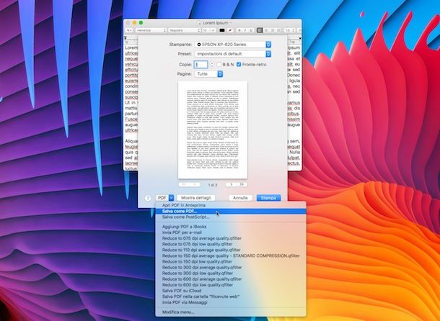Choose Salva come PDF… menu item
The width and height of the screenshot is (440, 321).
(x=231, y=211)
